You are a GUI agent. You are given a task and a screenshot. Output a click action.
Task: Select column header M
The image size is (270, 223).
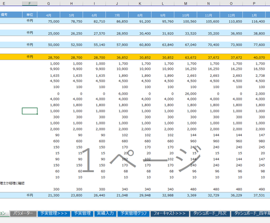pos(185,4)
